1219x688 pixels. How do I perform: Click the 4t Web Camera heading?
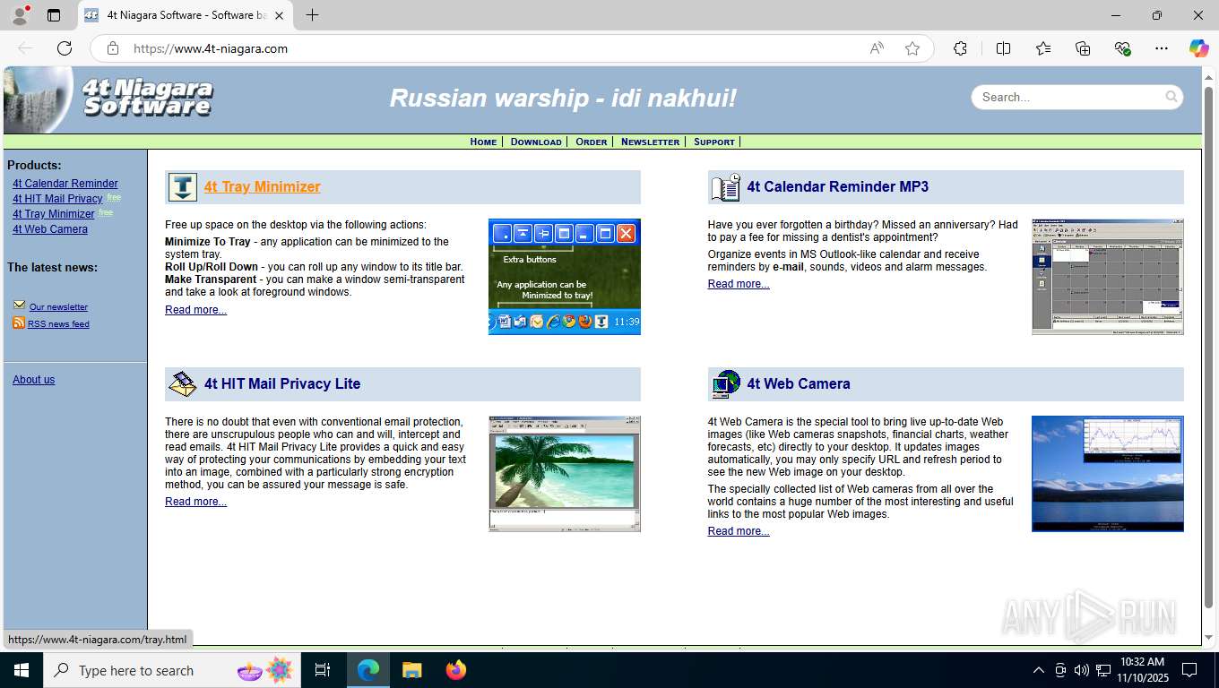(799, 383)
